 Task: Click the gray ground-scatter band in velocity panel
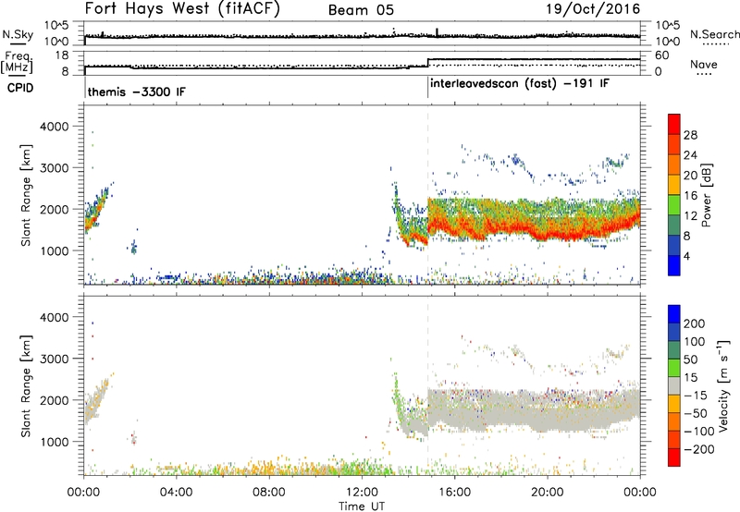click(534, 410)
